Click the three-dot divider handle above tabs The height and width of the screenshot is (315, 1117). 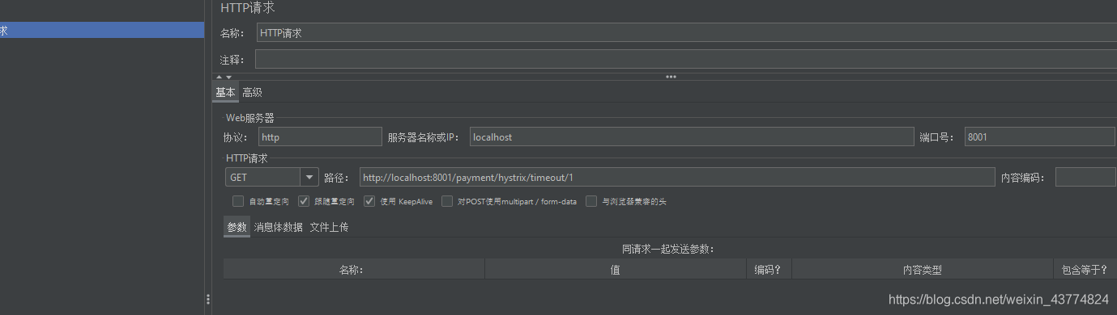tap(671, 77)
